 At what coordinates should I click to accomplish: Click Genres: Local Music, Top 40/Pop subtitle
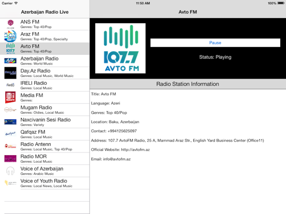[46, 149]
